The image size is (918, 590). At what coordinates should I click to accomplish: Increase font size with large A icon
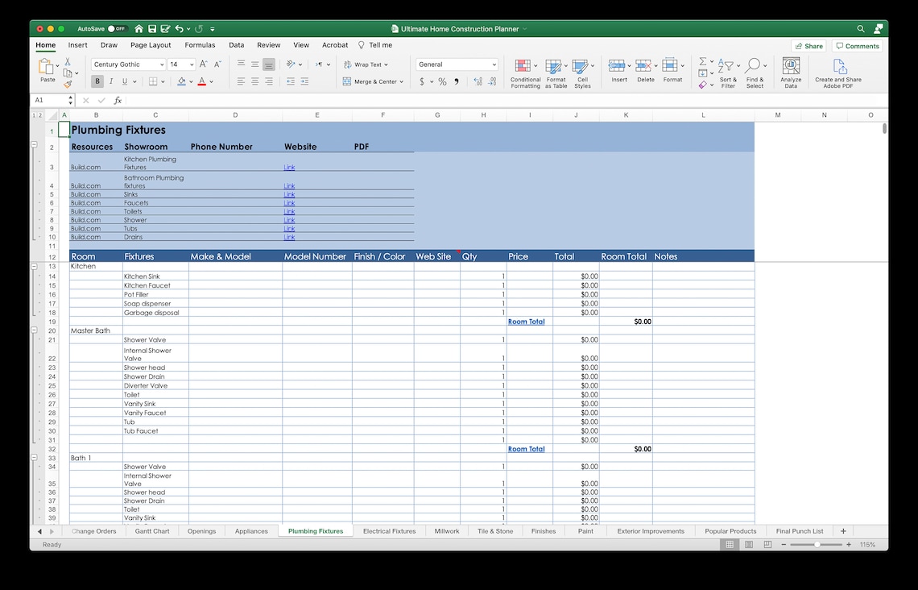pos(203,64)
